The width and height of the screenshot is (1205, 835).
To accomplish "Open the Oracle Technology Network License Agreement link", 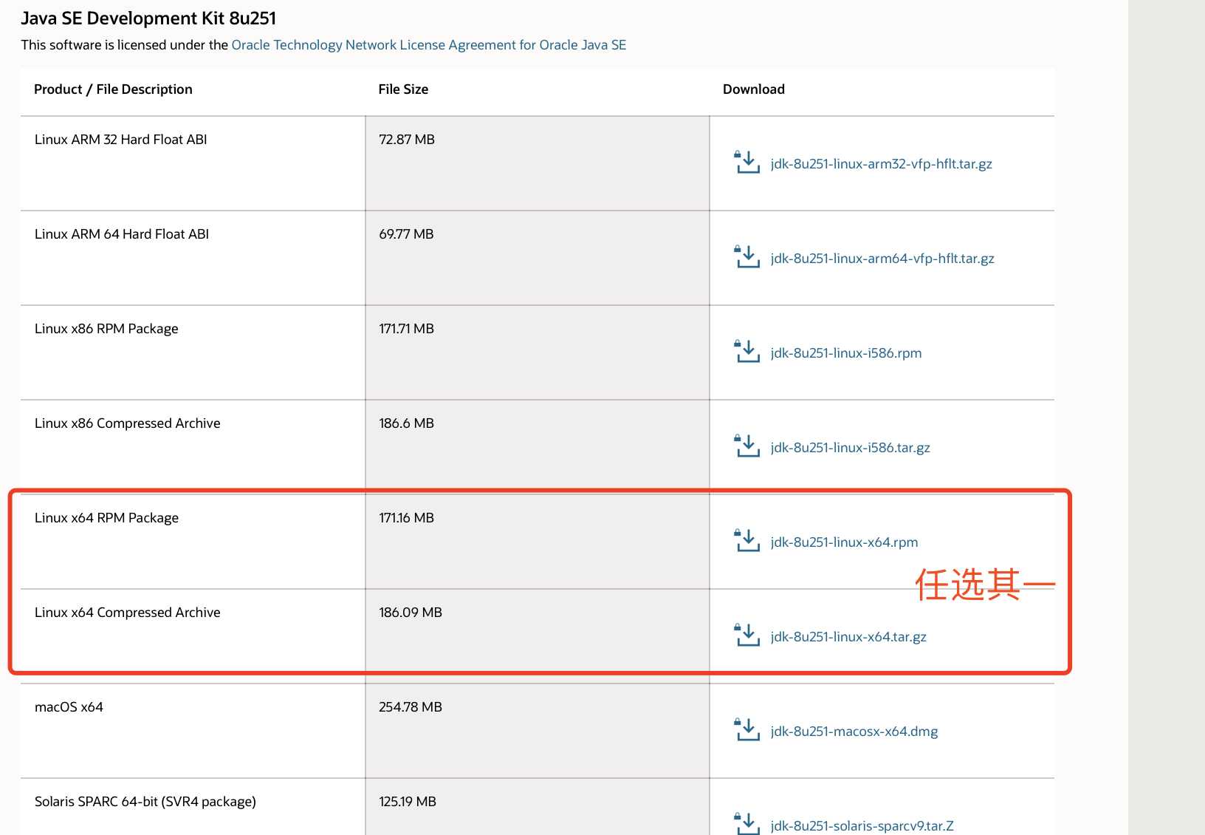I will pos(428,45).
